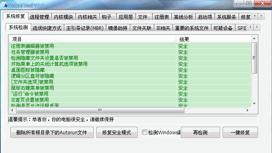Image resolution: width=272 pixels, height=153 pixels.
Task: Select the 可疑设备 sub-tab
Action: coord(223,28)
